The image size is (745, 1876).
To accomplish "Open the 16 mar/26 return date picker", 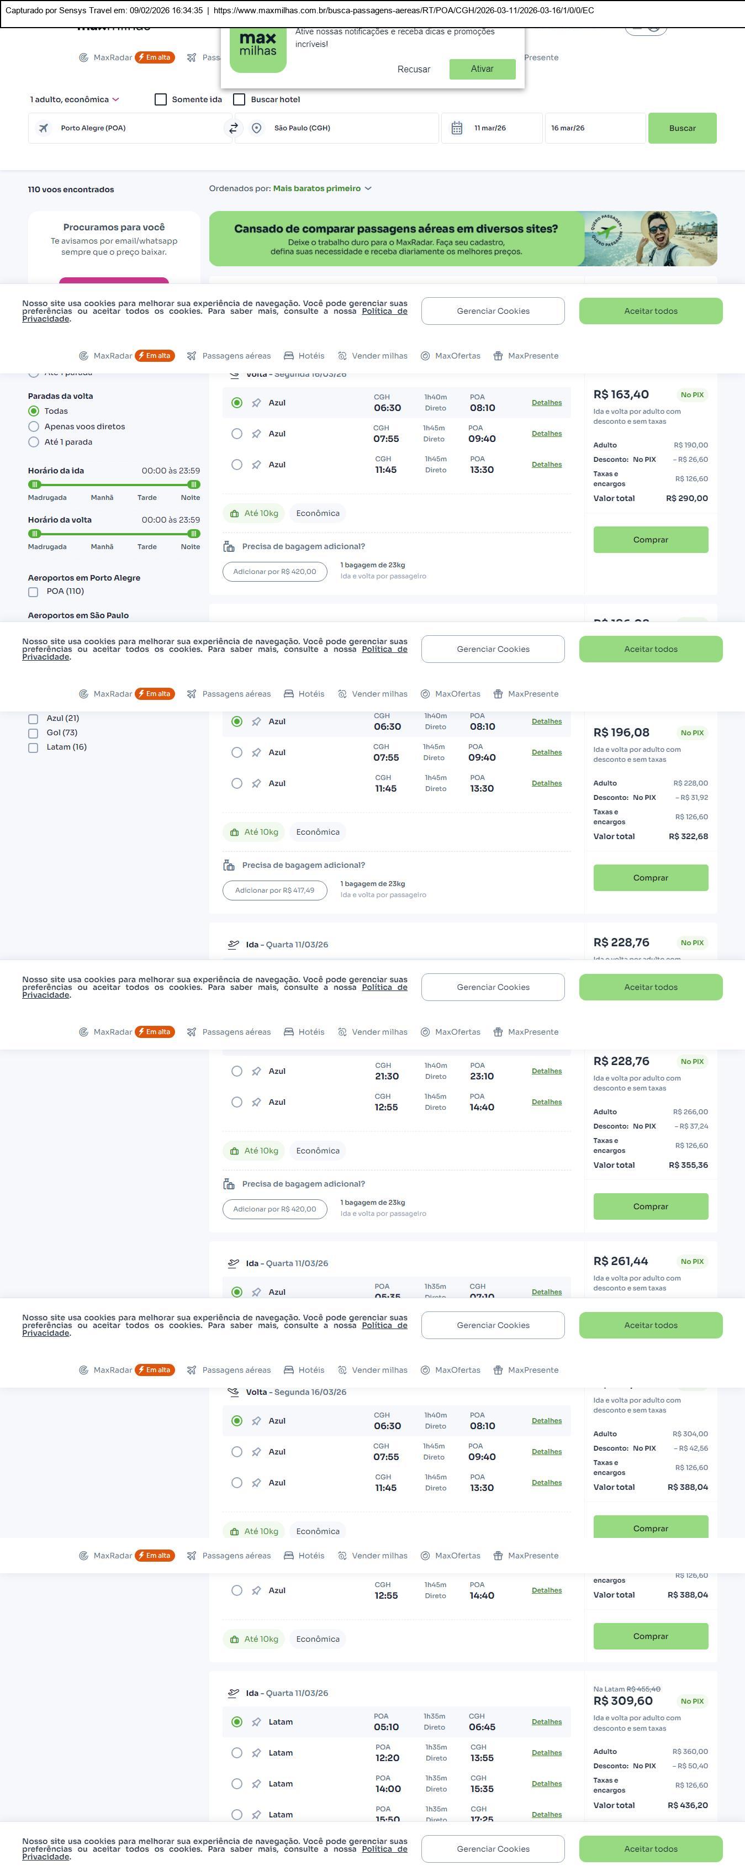I will tap(594, 128).
